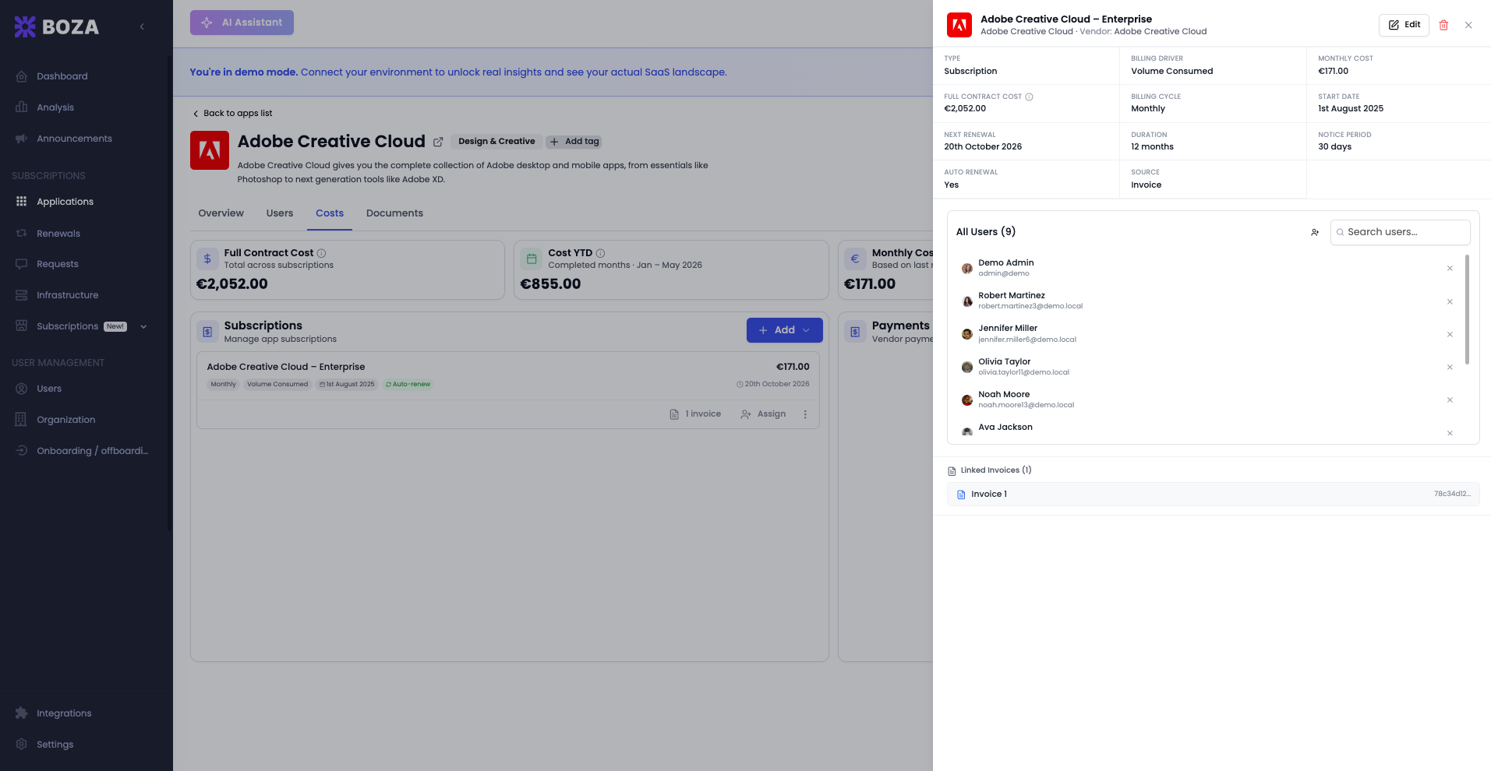Viewport: 1491px width, 771px height.
Task: Open Onboarding / offboarding in the sidebar
Action: (x=92, y=451)
